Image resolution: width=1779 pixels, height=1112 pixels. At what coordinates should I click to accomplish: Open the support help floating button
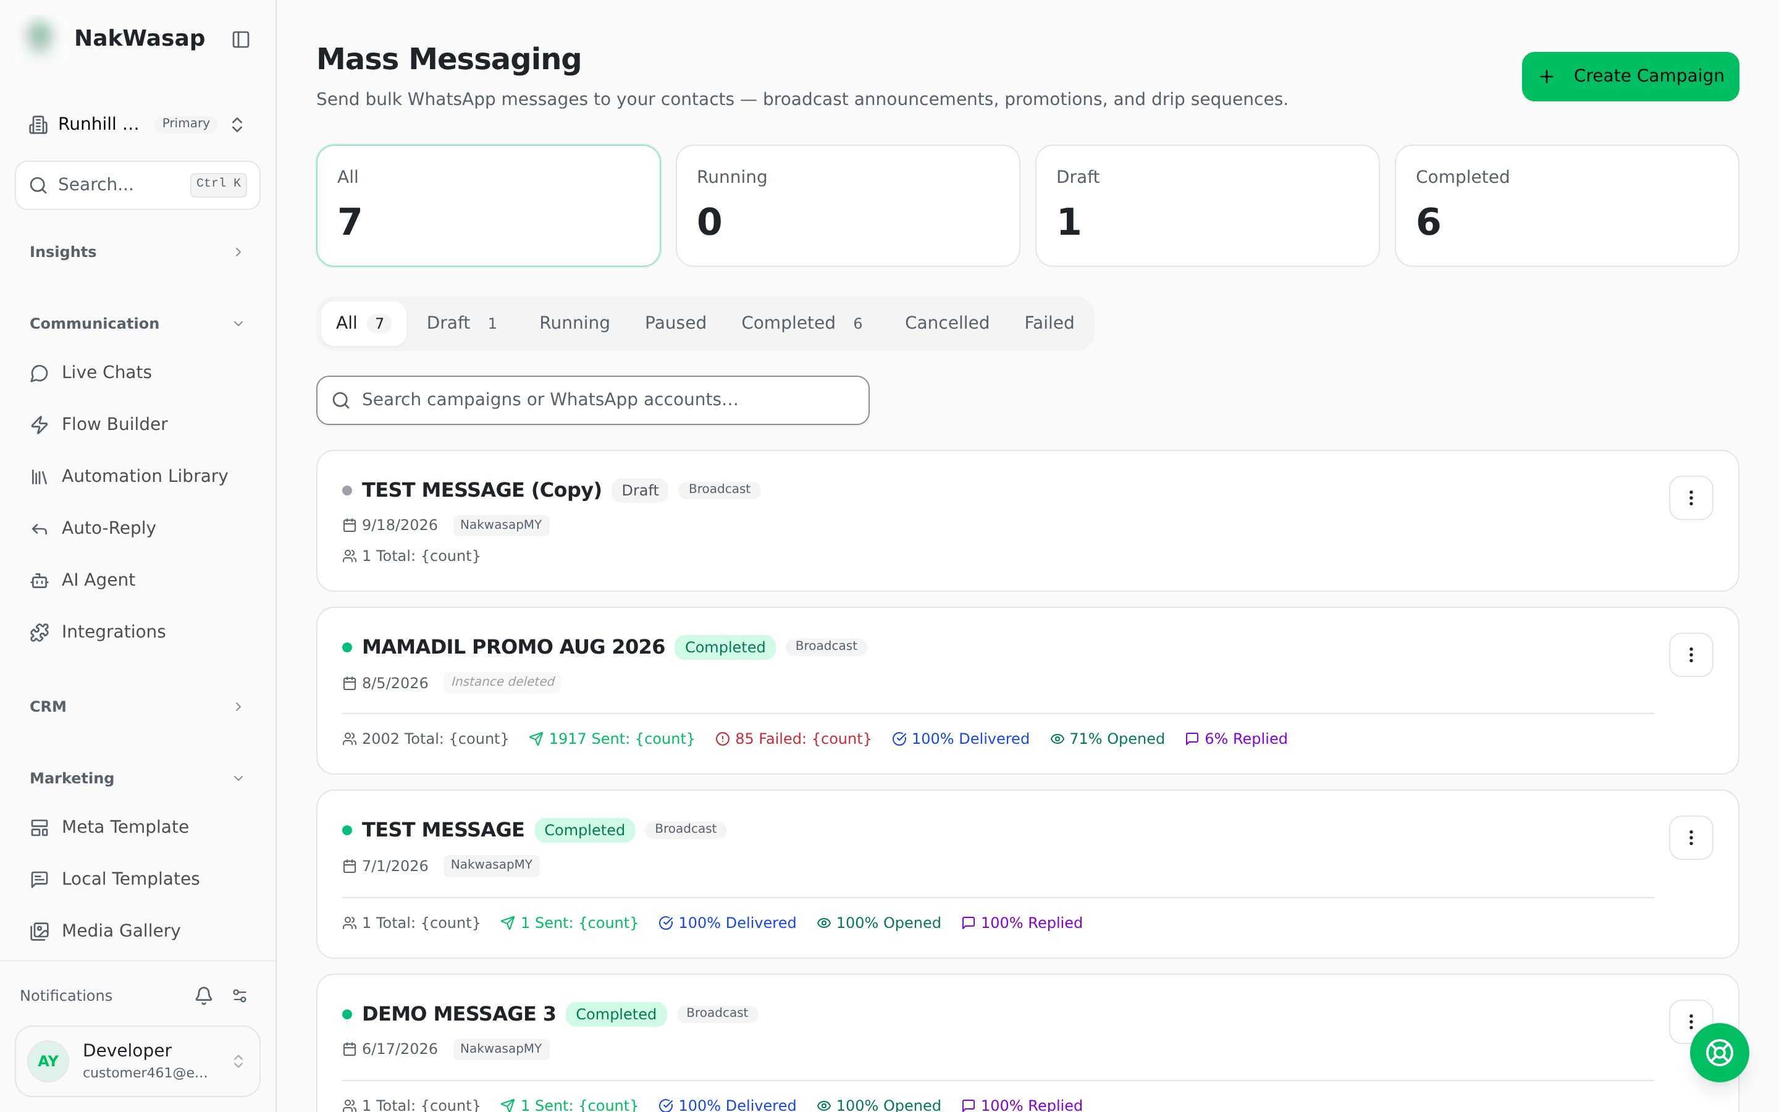tap(1720, 1053)
